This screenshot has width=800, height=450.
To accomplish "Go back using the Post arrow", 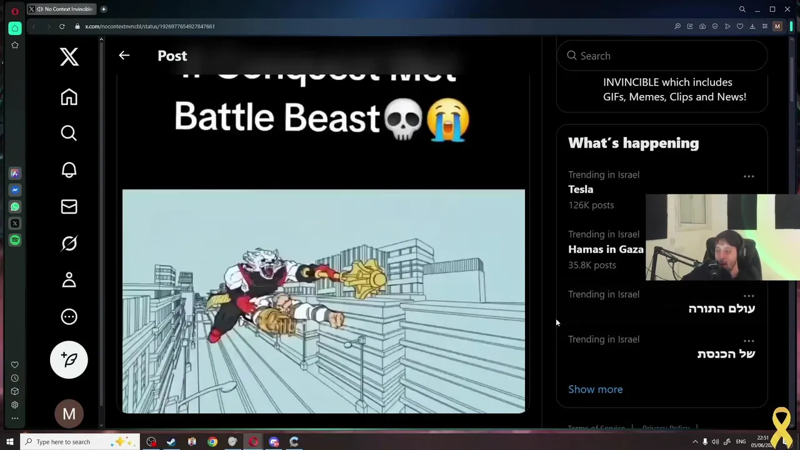I will click(x=124, y=56).
